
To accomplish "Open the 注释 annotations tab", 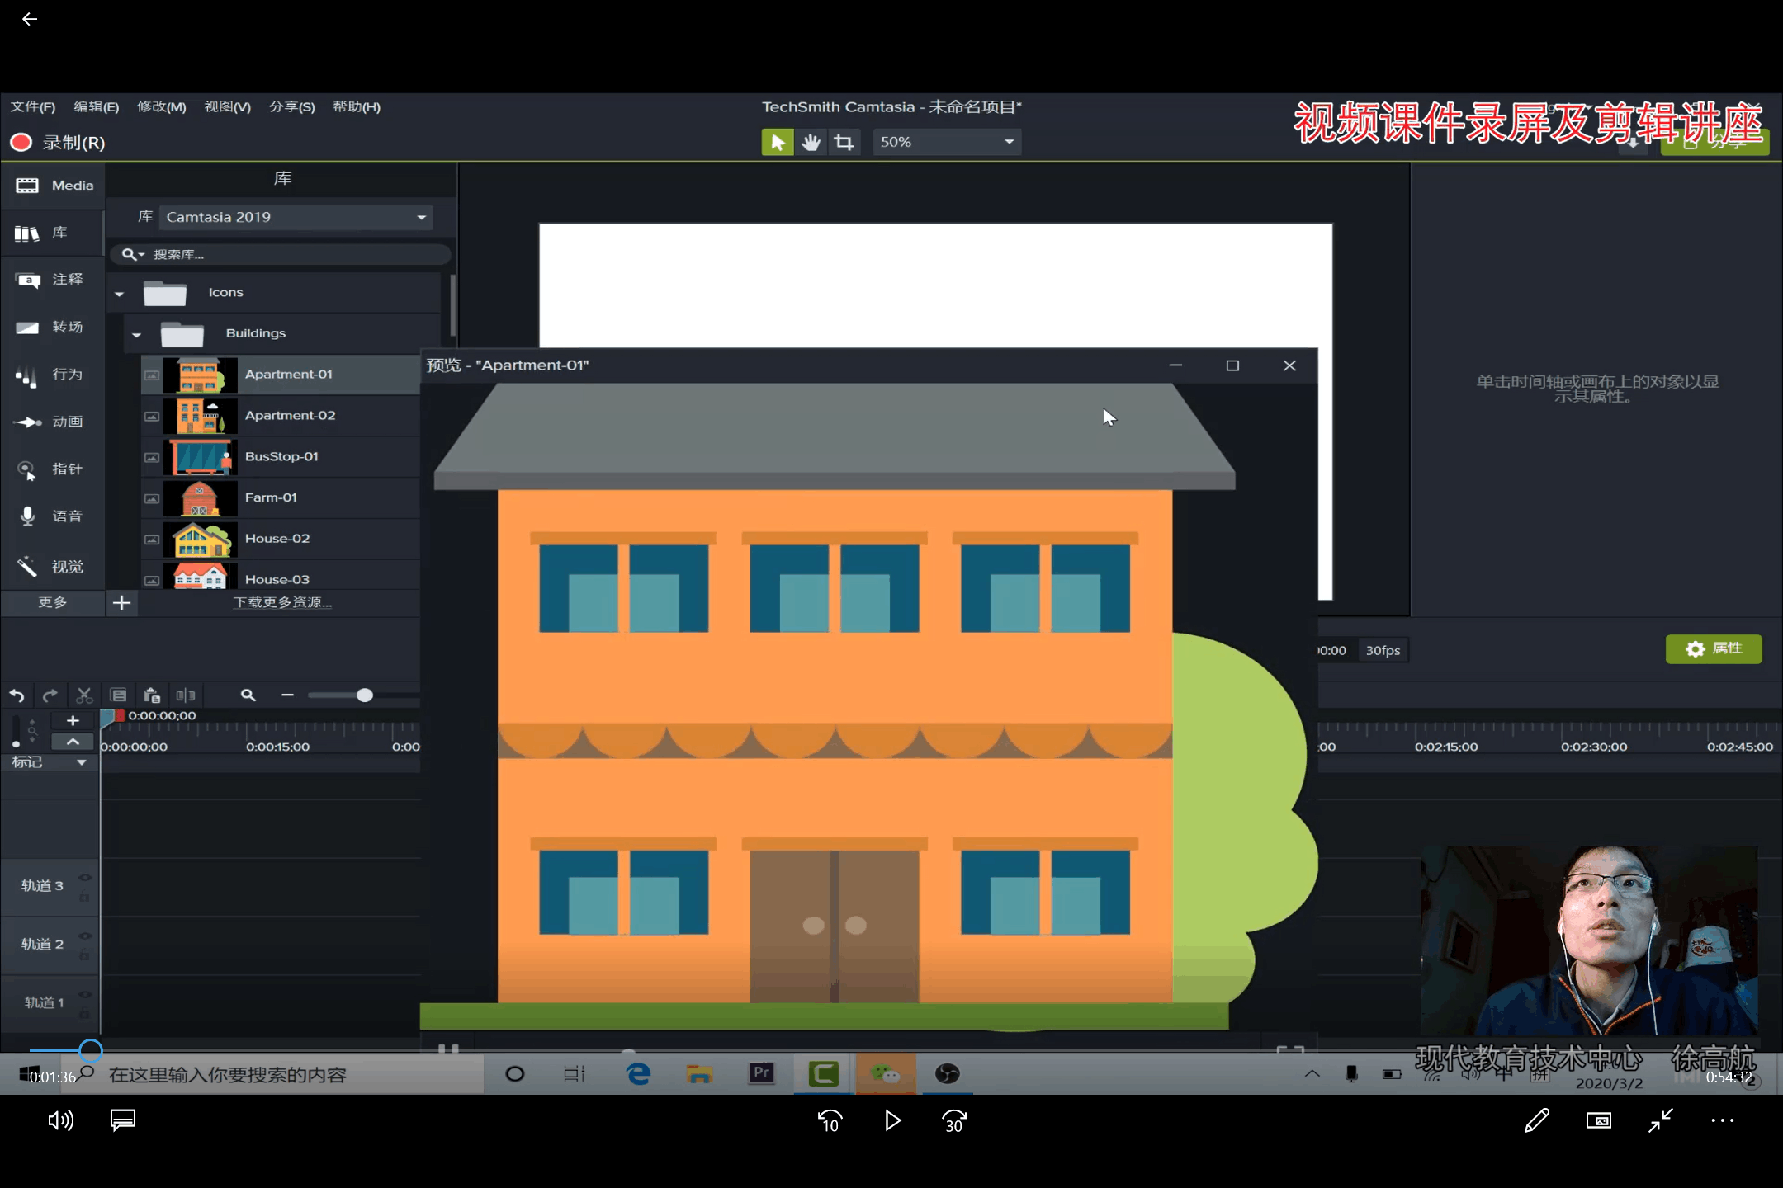I will pos(54,280).
